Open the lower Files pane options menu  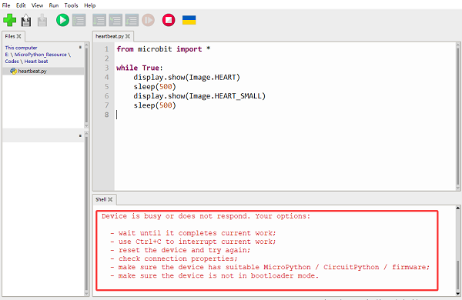80,135
